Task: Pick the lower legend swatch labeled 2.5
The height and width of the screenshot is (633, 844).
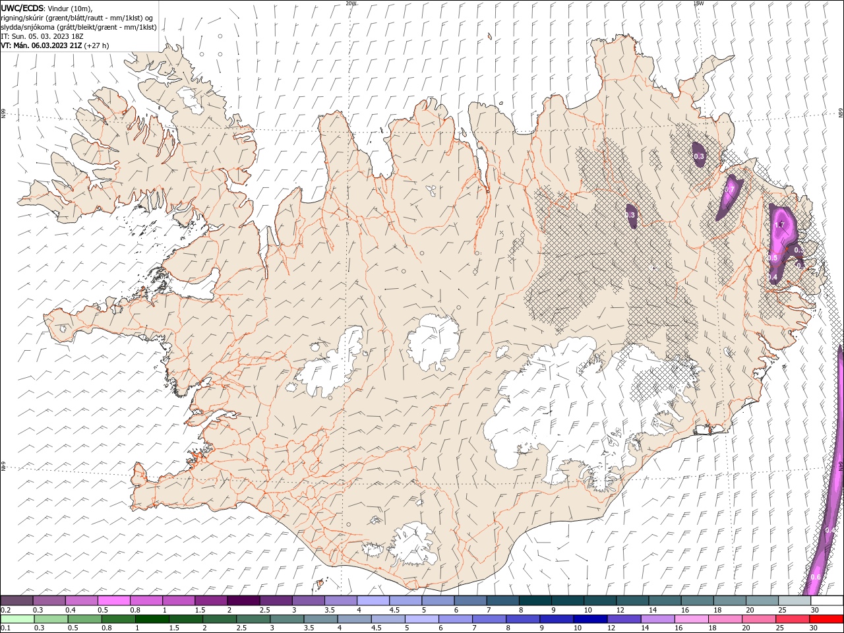Action: pyautogui.click(x=253, y=619)
